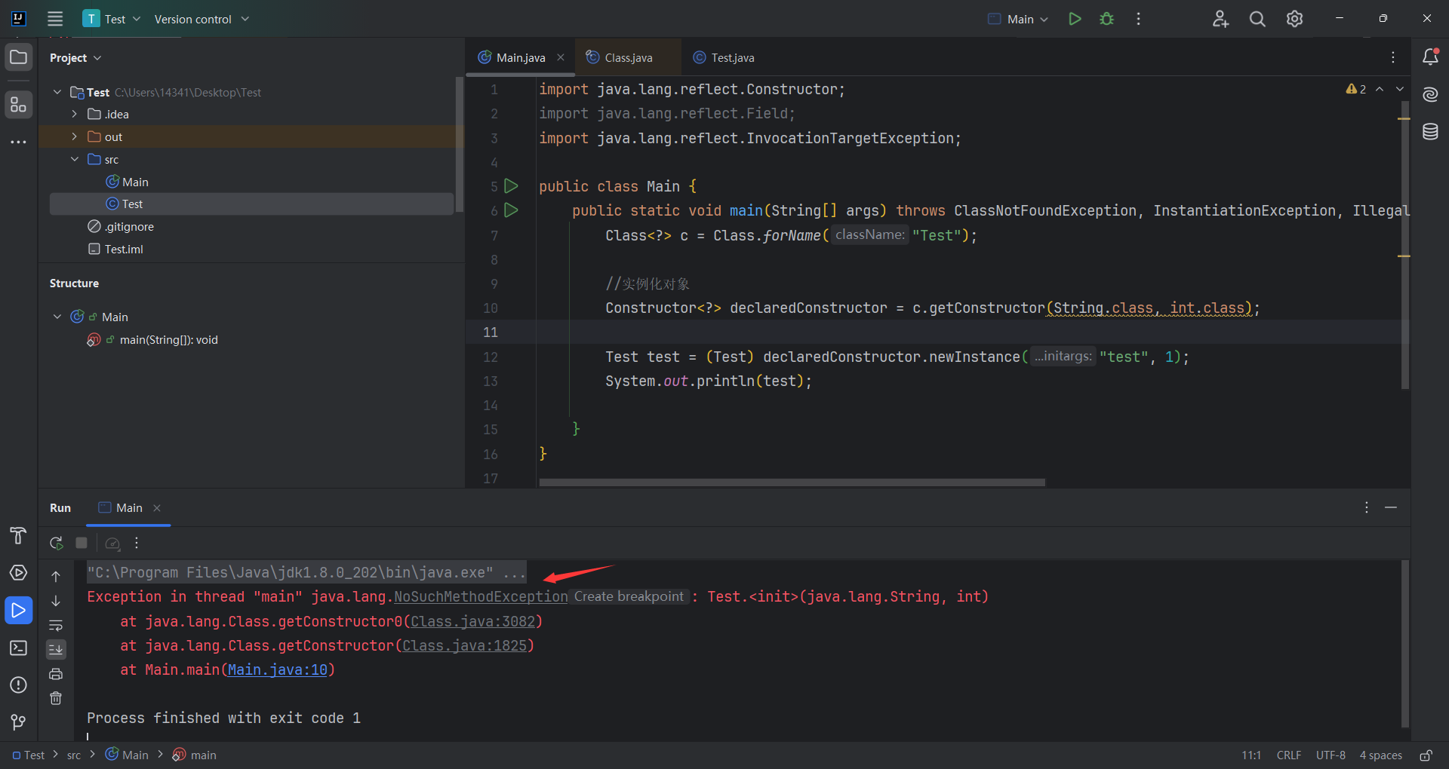Open Main run configuration dropdown
The image size is (1449, 769).
point(1018,19)
